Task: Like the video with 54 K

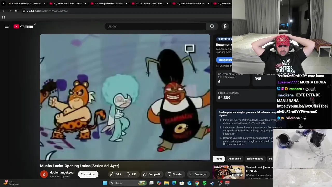Action: (x=116, y=174)
